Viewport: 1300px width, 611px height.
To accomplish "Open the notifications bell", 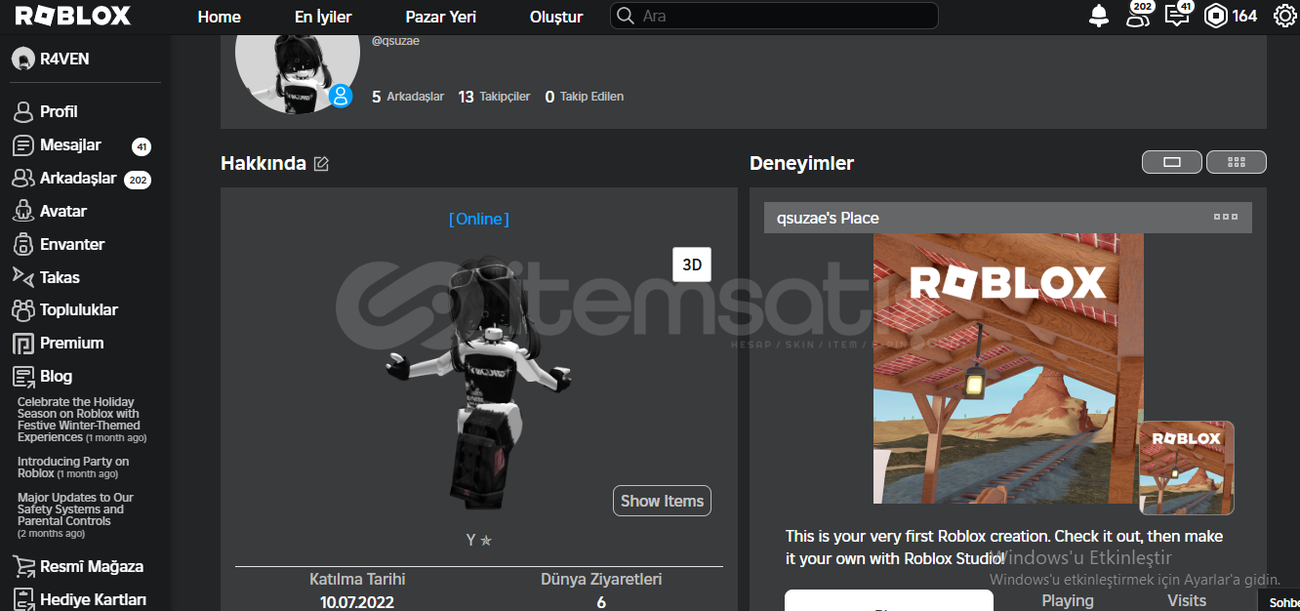I will click(x=1099, y=16).
